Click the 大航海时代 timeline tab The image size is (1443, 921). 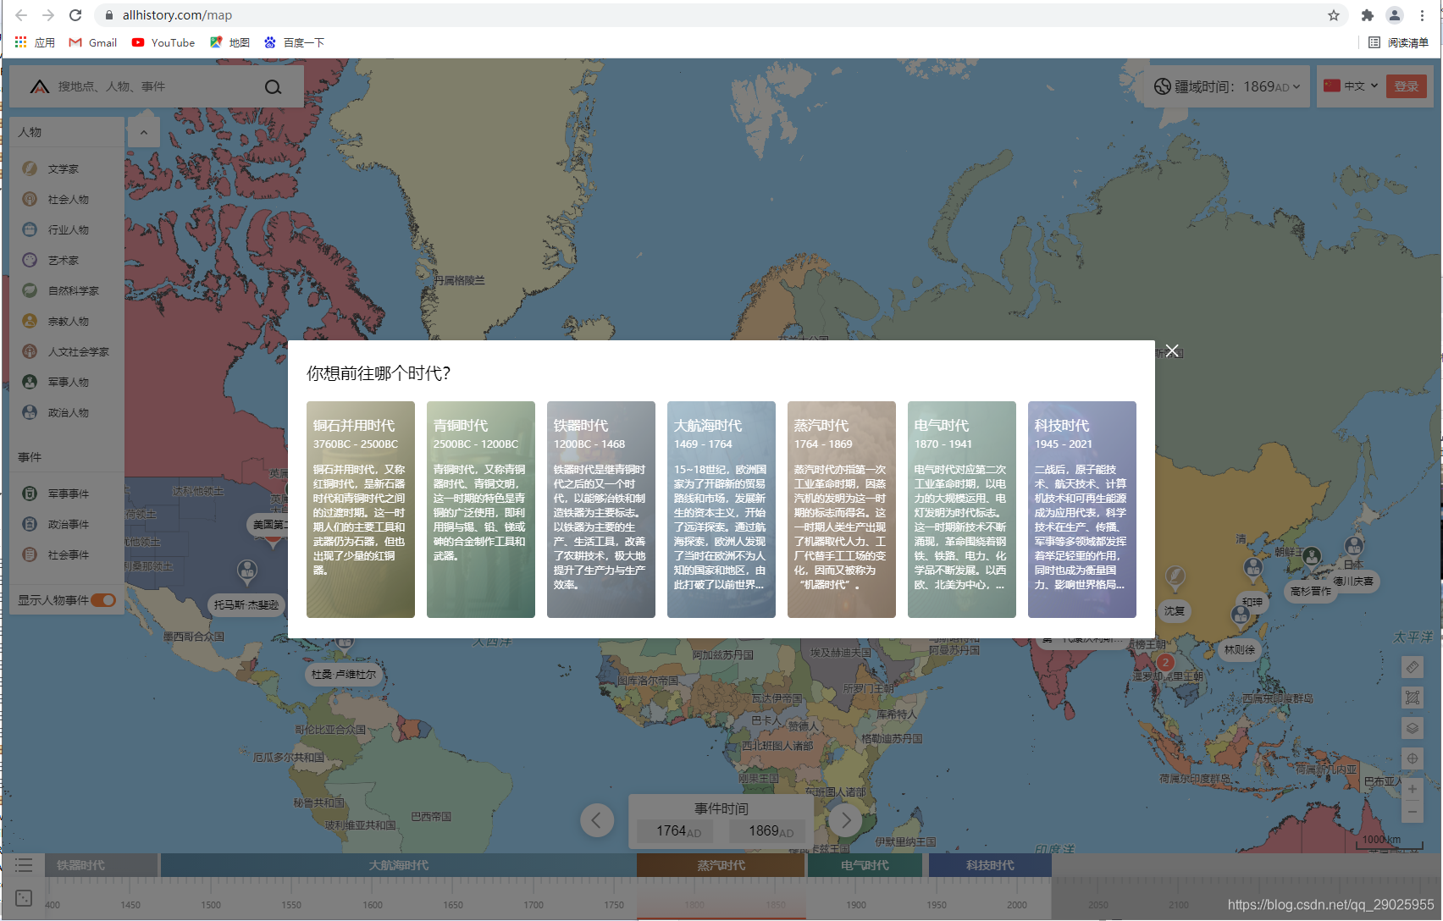click(x=398, y=865)
